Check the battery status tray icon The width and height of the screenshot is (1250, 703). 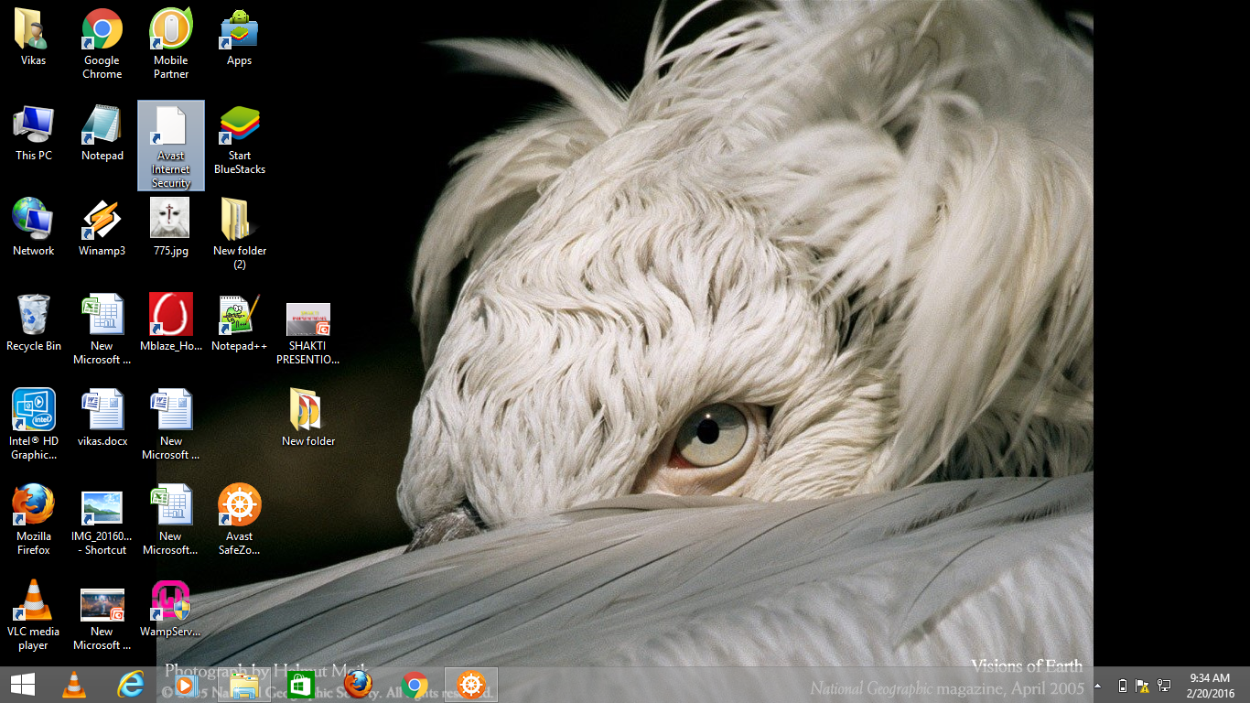(x=1123, y=686)
